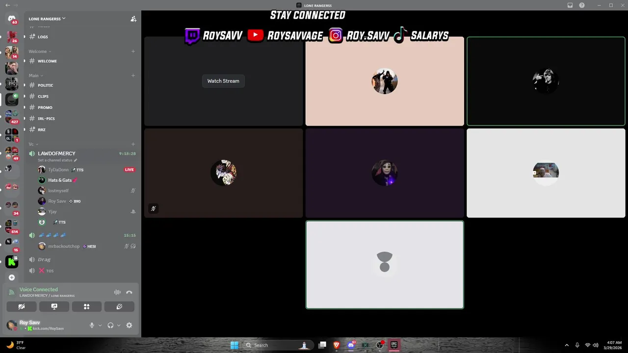
Task: Create channel in Vc category
Action: click(x=133, y=144)
